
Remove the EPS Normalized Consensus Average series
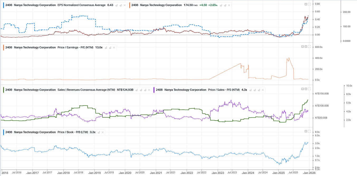click(x=125, y=5)
